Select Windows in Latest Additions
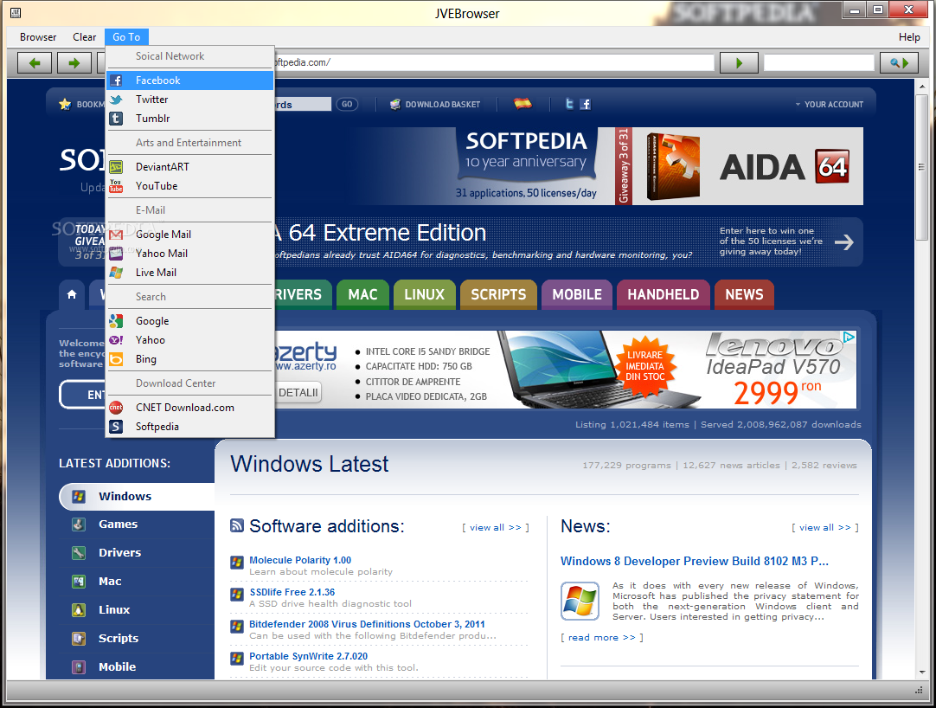This screenshot has width=936, height=708. [x=137, y=497]
